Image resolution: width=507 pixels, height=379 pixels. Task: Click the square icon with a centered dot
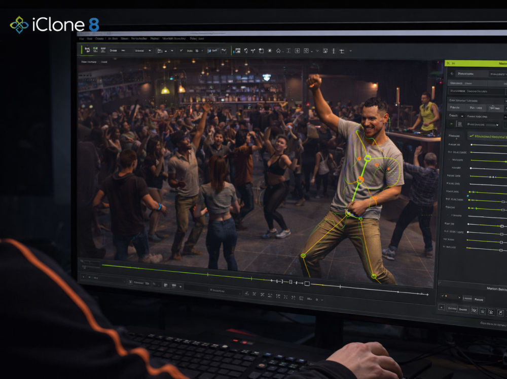[297, 51]
